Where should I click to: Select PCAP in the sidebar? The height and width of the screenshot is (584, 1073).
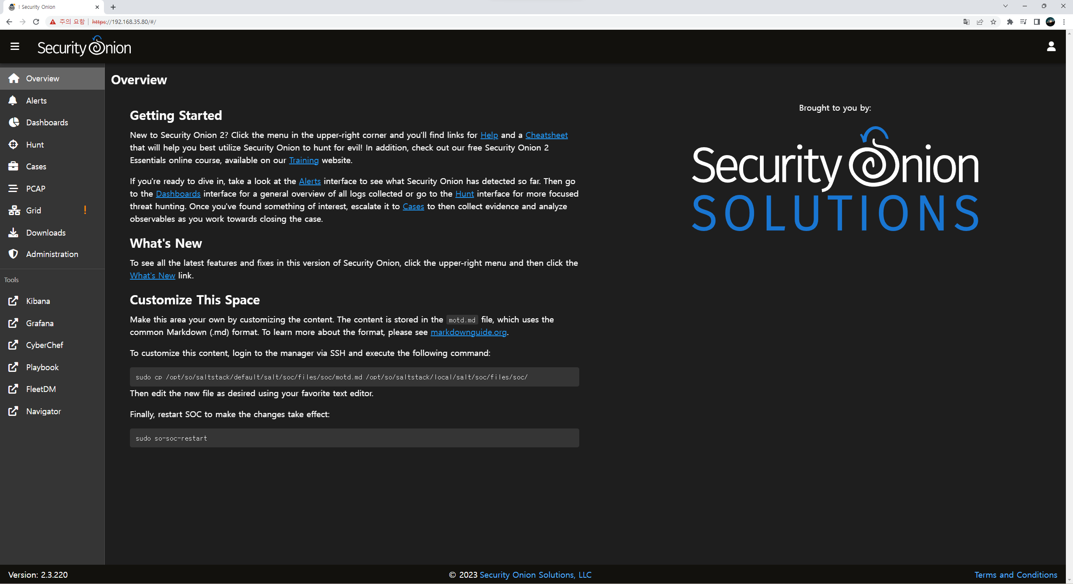click(x=52, y=189)
